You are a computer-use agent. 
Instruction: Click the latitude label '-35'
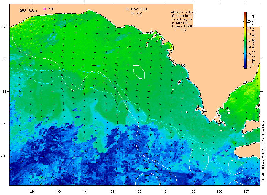click(x=4, y=124)
